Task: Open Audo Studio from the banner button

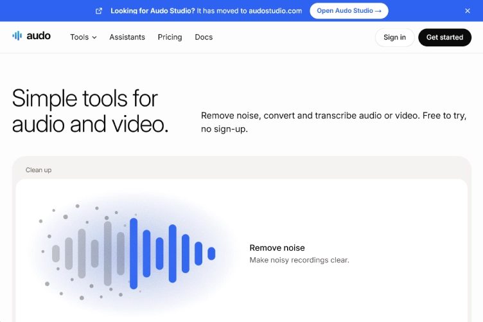Action: (349, 11)
